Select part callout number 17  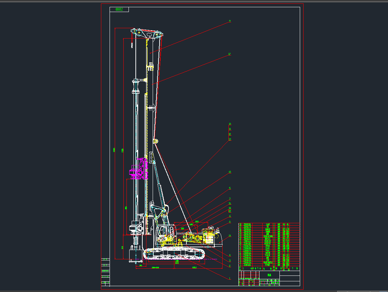point(229,54)
